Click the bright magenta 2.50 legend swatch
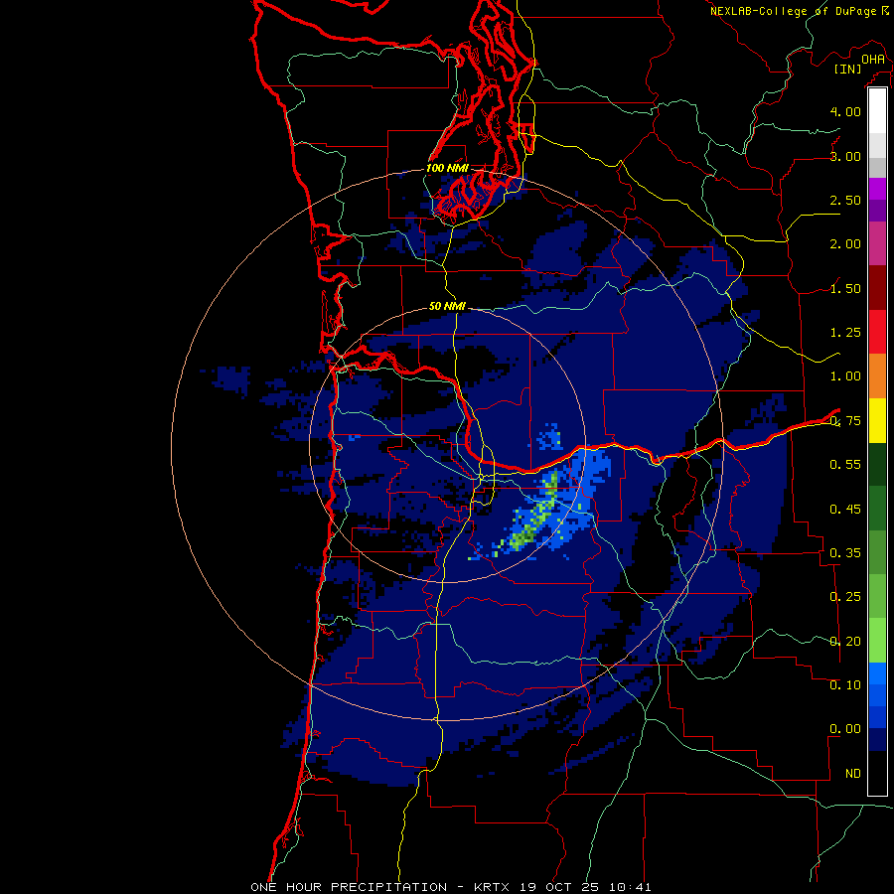The image size is (894, 894). [877, 189]
